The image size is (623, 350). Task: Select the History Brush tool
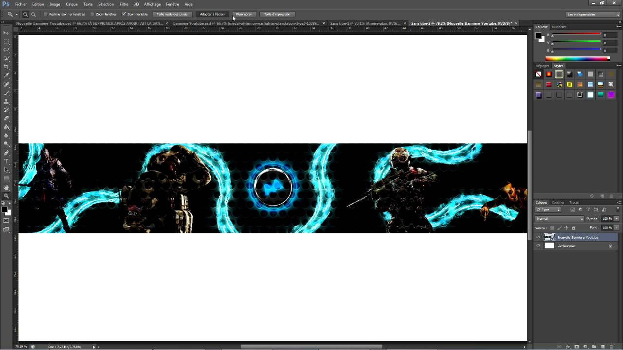tap(6, 110)
